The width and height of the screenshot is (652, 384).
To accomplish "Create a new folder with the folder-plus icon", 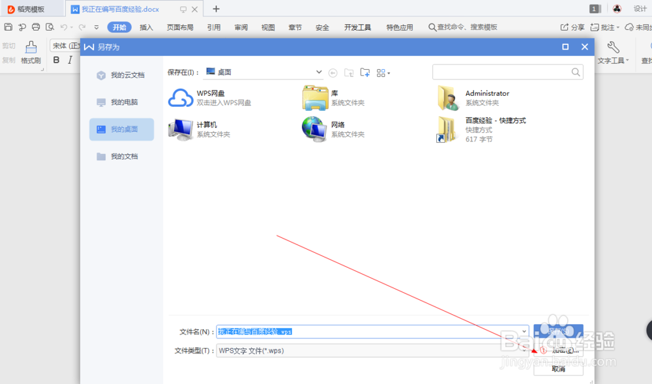I will (364, 72).
